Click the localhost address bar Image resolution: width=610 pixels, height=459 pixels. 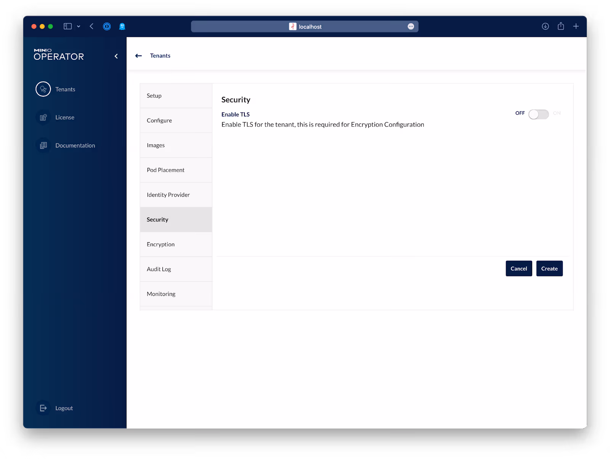[305, 26]
